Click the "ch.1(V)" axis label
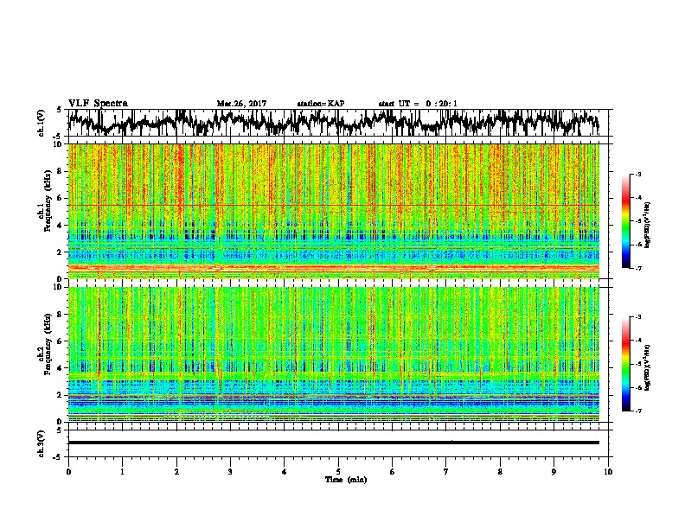This screenshot has height=529, width=685. [x=42, y=123]
